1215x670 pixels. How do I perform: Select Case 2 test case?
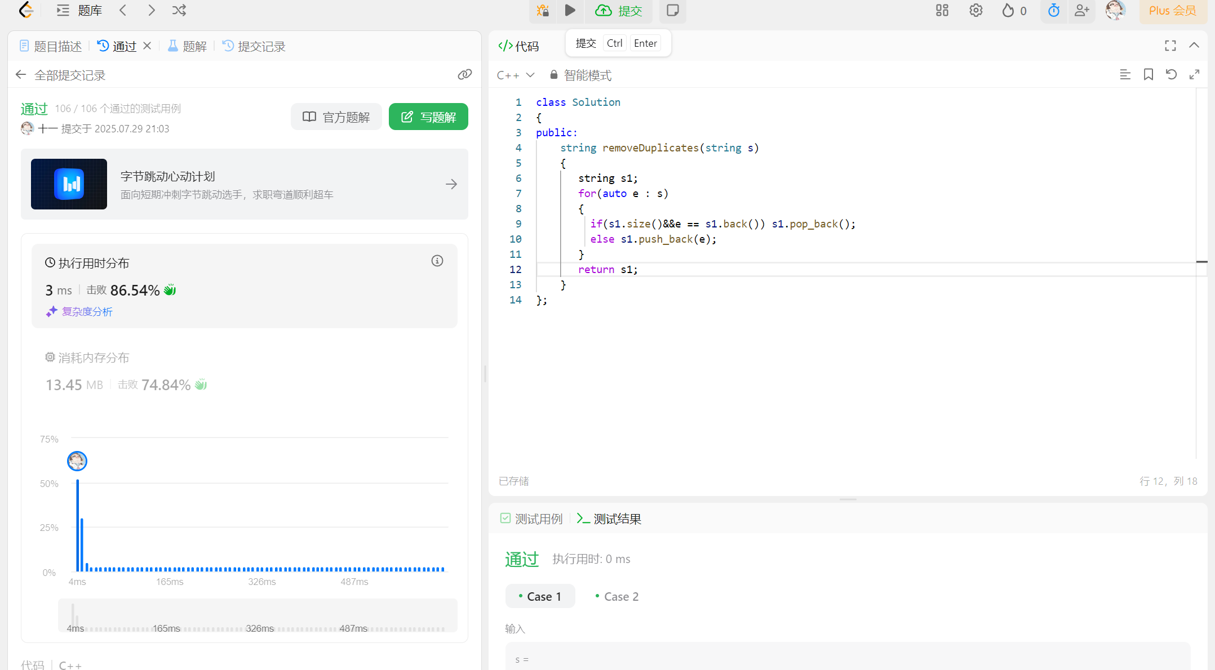coord(617,596)
